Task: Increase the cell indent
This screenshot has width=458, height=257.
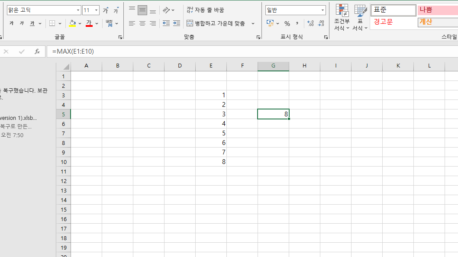Action: coord(176,23)
